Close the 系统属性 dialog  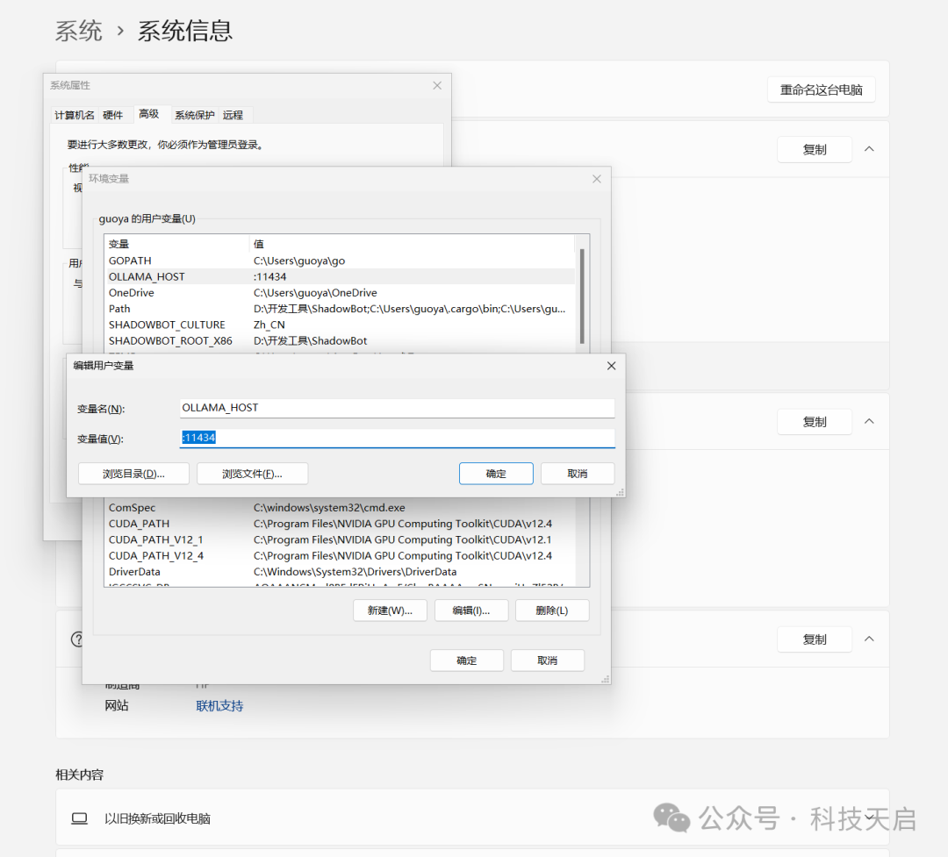click(x=437, y=86)
